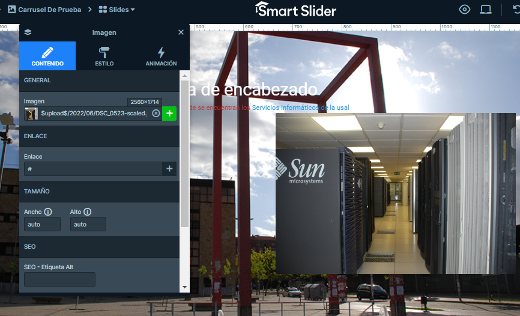Viewport: 520px width, 316px height.
Task: Select the server room image layer
Action: [395, 193]
